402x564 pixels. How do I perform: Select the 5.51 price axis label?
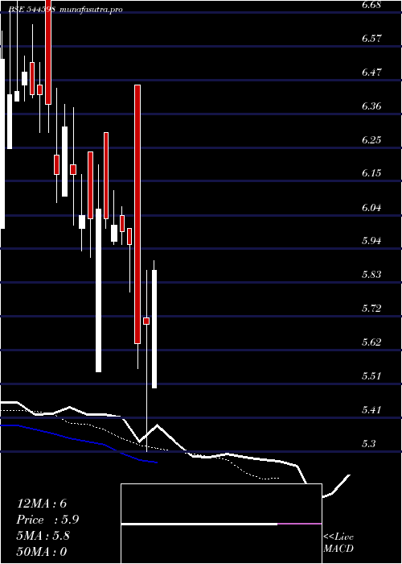[x=371, y=376]
